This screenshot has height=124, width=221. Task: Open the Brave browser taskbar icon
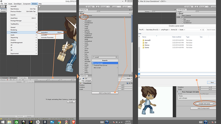73,122
